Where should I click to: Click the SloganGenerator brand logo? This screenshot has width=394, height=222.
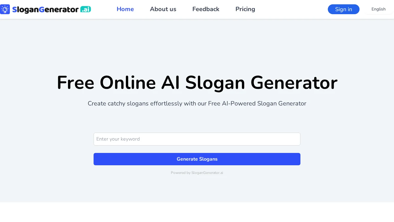(x=46, y=9)
